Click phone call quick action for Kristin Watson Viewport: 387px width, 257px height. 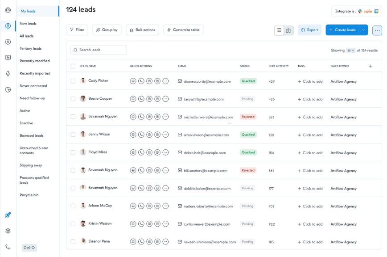141,224
